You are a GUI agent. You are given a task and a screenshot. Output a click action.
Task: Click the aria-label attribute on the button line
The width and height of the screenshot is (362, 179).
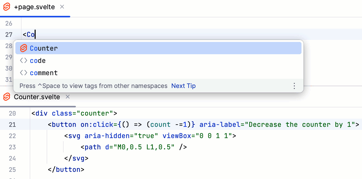221,125
